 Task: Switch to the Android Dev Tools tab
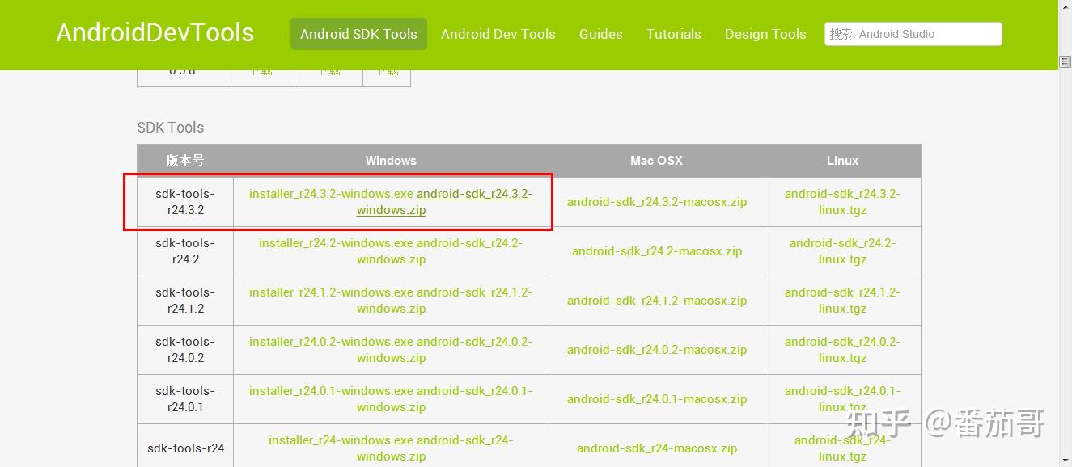click(x=498, y=34)
